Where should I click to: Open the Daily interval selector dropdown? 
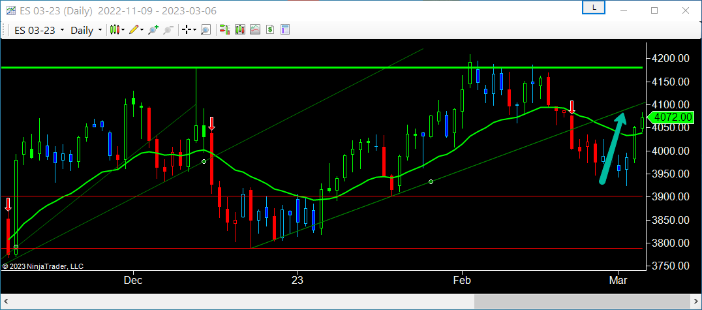coord(86,30)
